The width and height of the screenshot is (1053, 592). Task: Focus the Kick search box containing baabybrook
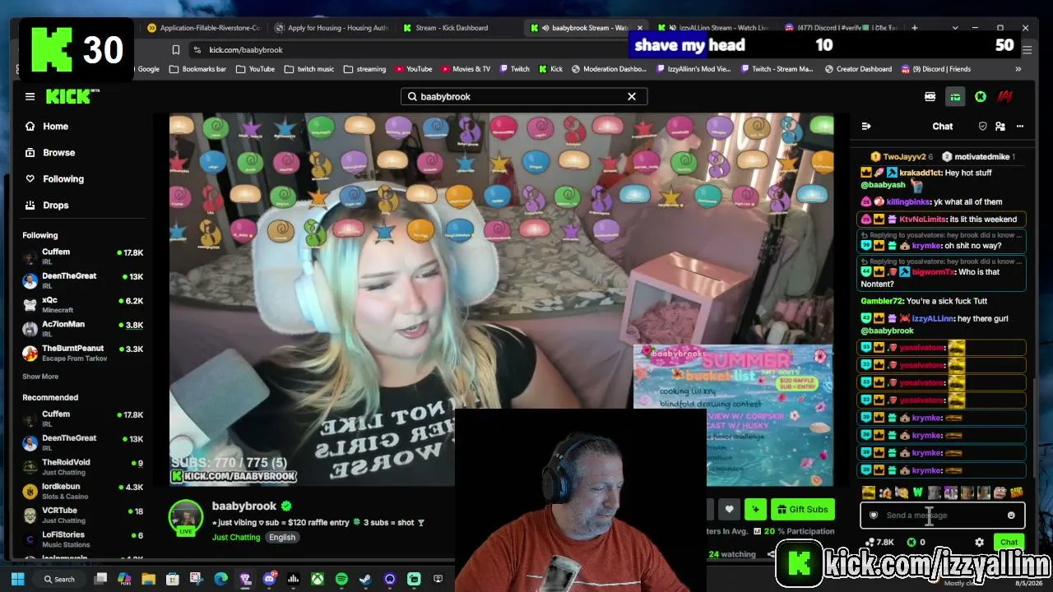point(523,96)
